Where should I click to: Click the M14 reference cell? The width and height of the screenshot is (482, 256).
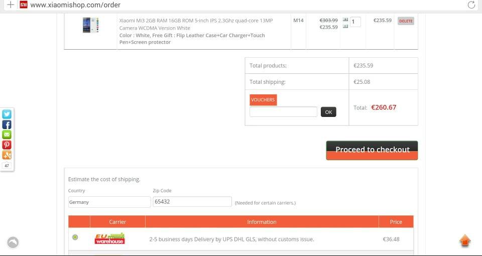298,21
